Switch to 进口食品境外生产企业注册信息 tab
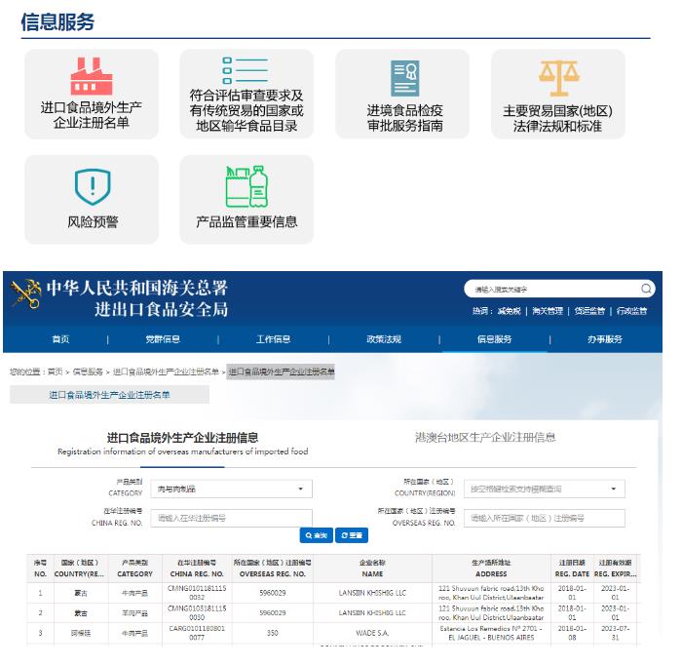682x666 pixels. [x=183, y=444]
